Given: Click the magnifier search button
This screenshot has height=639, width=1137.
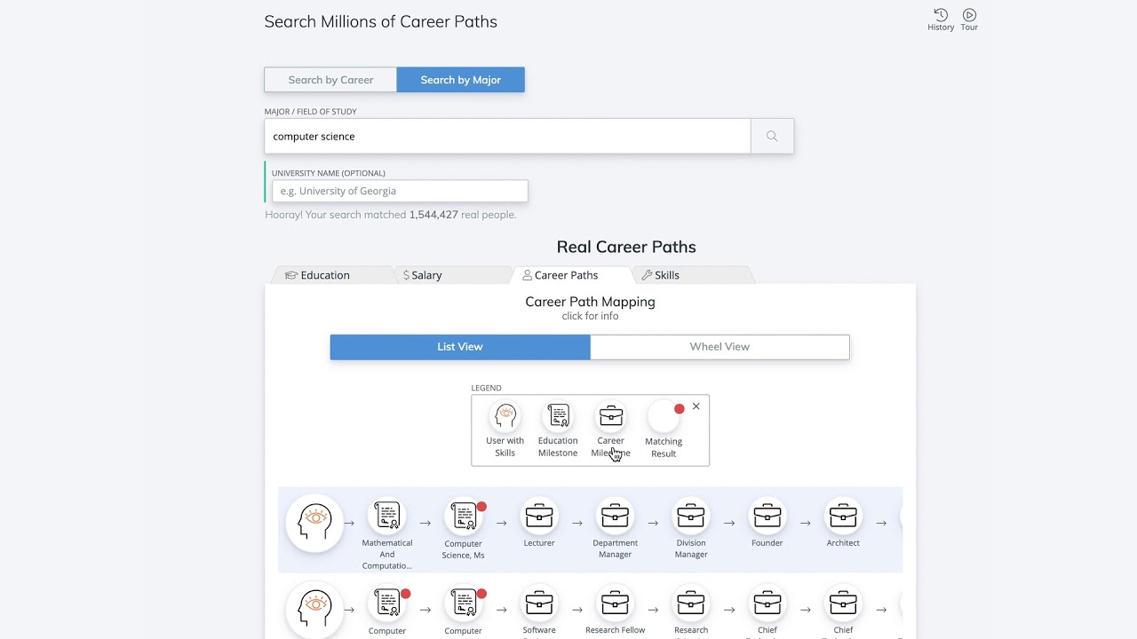Looking at the screenshot, I should click(x=772, y=137).
